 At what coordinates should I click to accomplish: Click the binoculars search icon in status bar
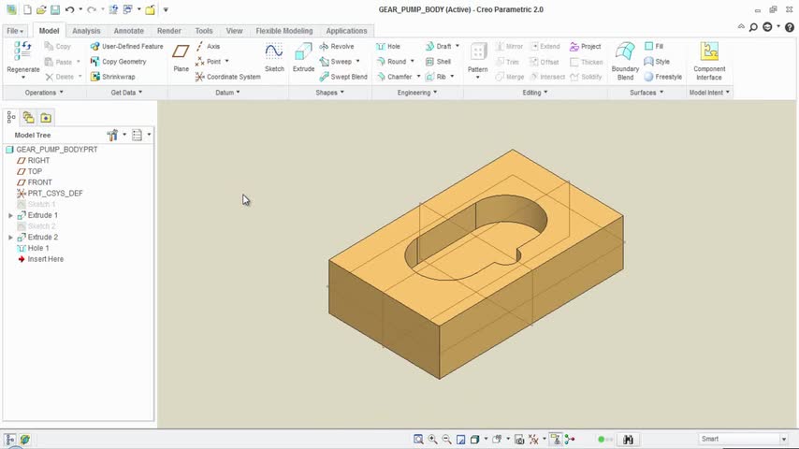coord(629,439)
